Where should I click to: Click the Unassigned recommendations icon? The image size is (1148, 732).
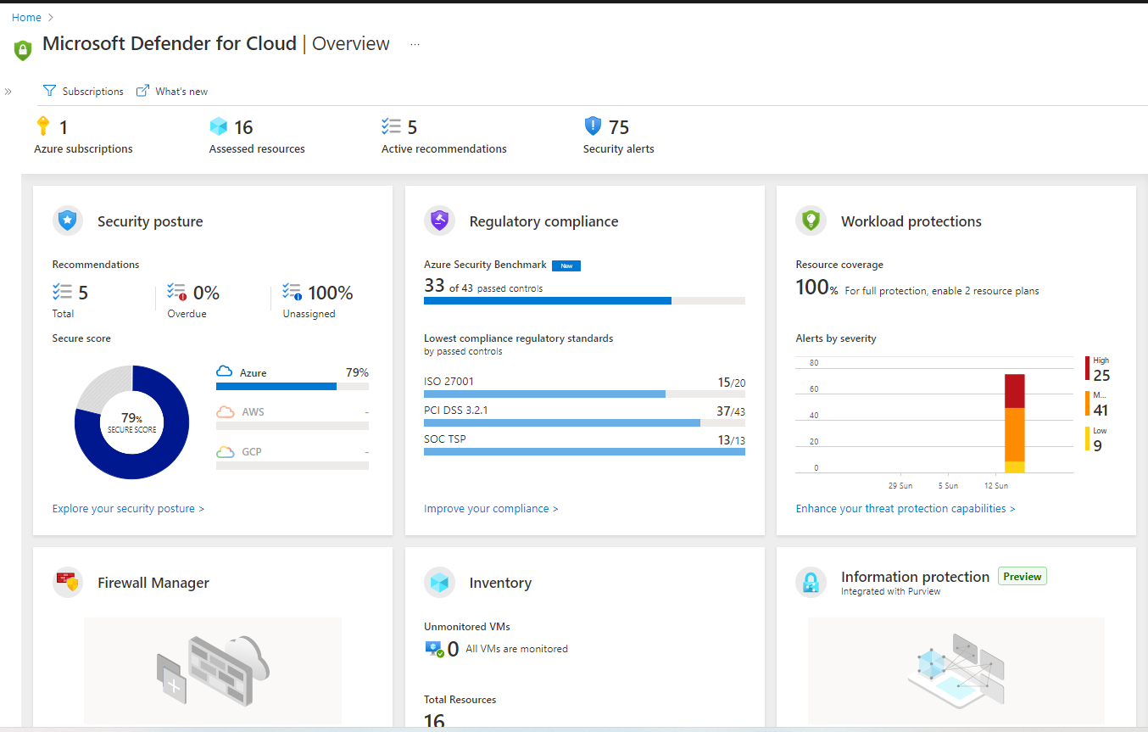(x=292, y=293)
